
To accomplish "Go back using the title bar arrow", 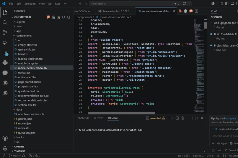I will 80,4.
